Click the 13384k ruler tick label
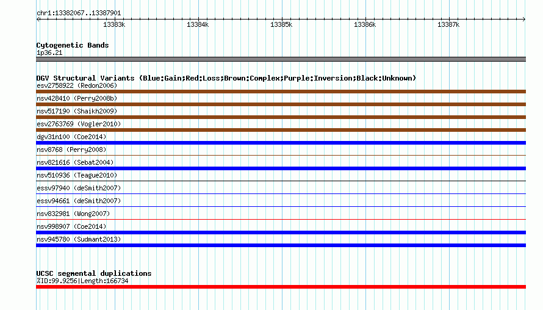The width and height of the screenshot is (543, 310). 198,24
